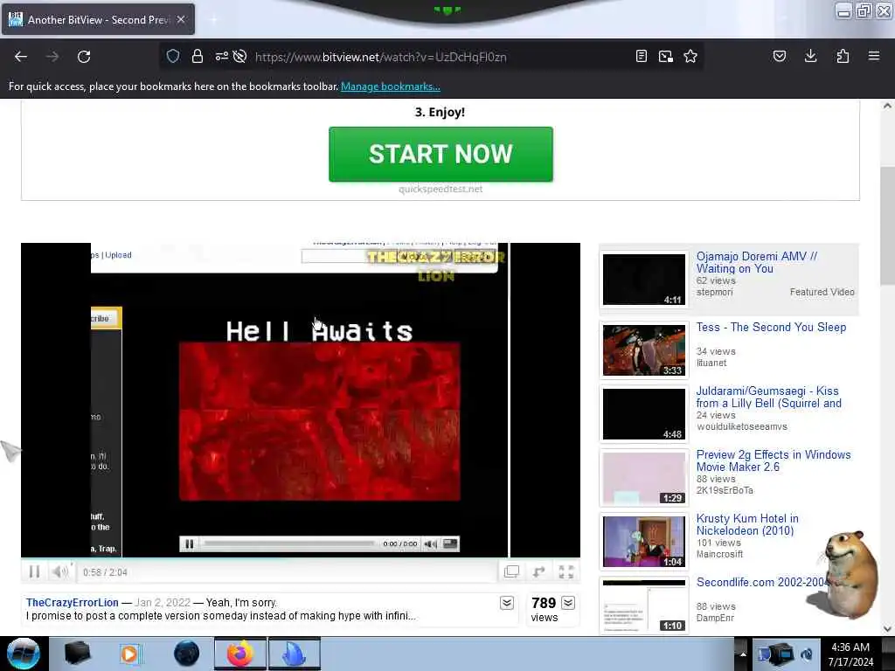Open the black box taskbar icon
The height and width of the screenshot is (671, 895).
click(x=78, y=654)
